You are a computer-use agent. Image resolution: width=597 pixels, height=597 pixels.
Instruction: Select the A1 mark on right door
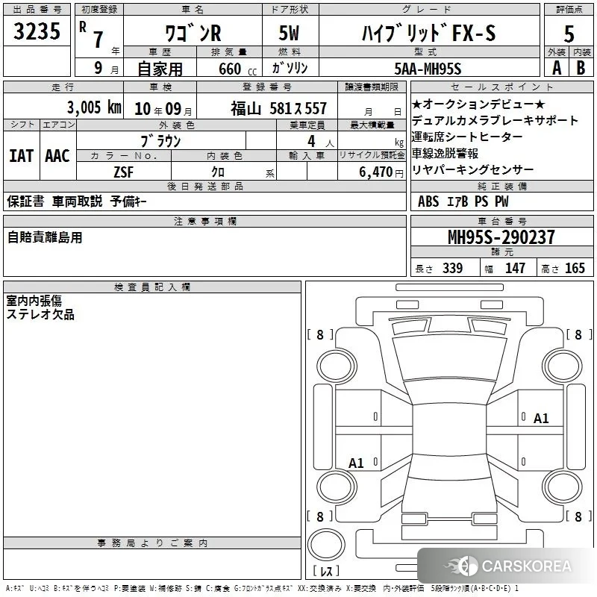540,419
